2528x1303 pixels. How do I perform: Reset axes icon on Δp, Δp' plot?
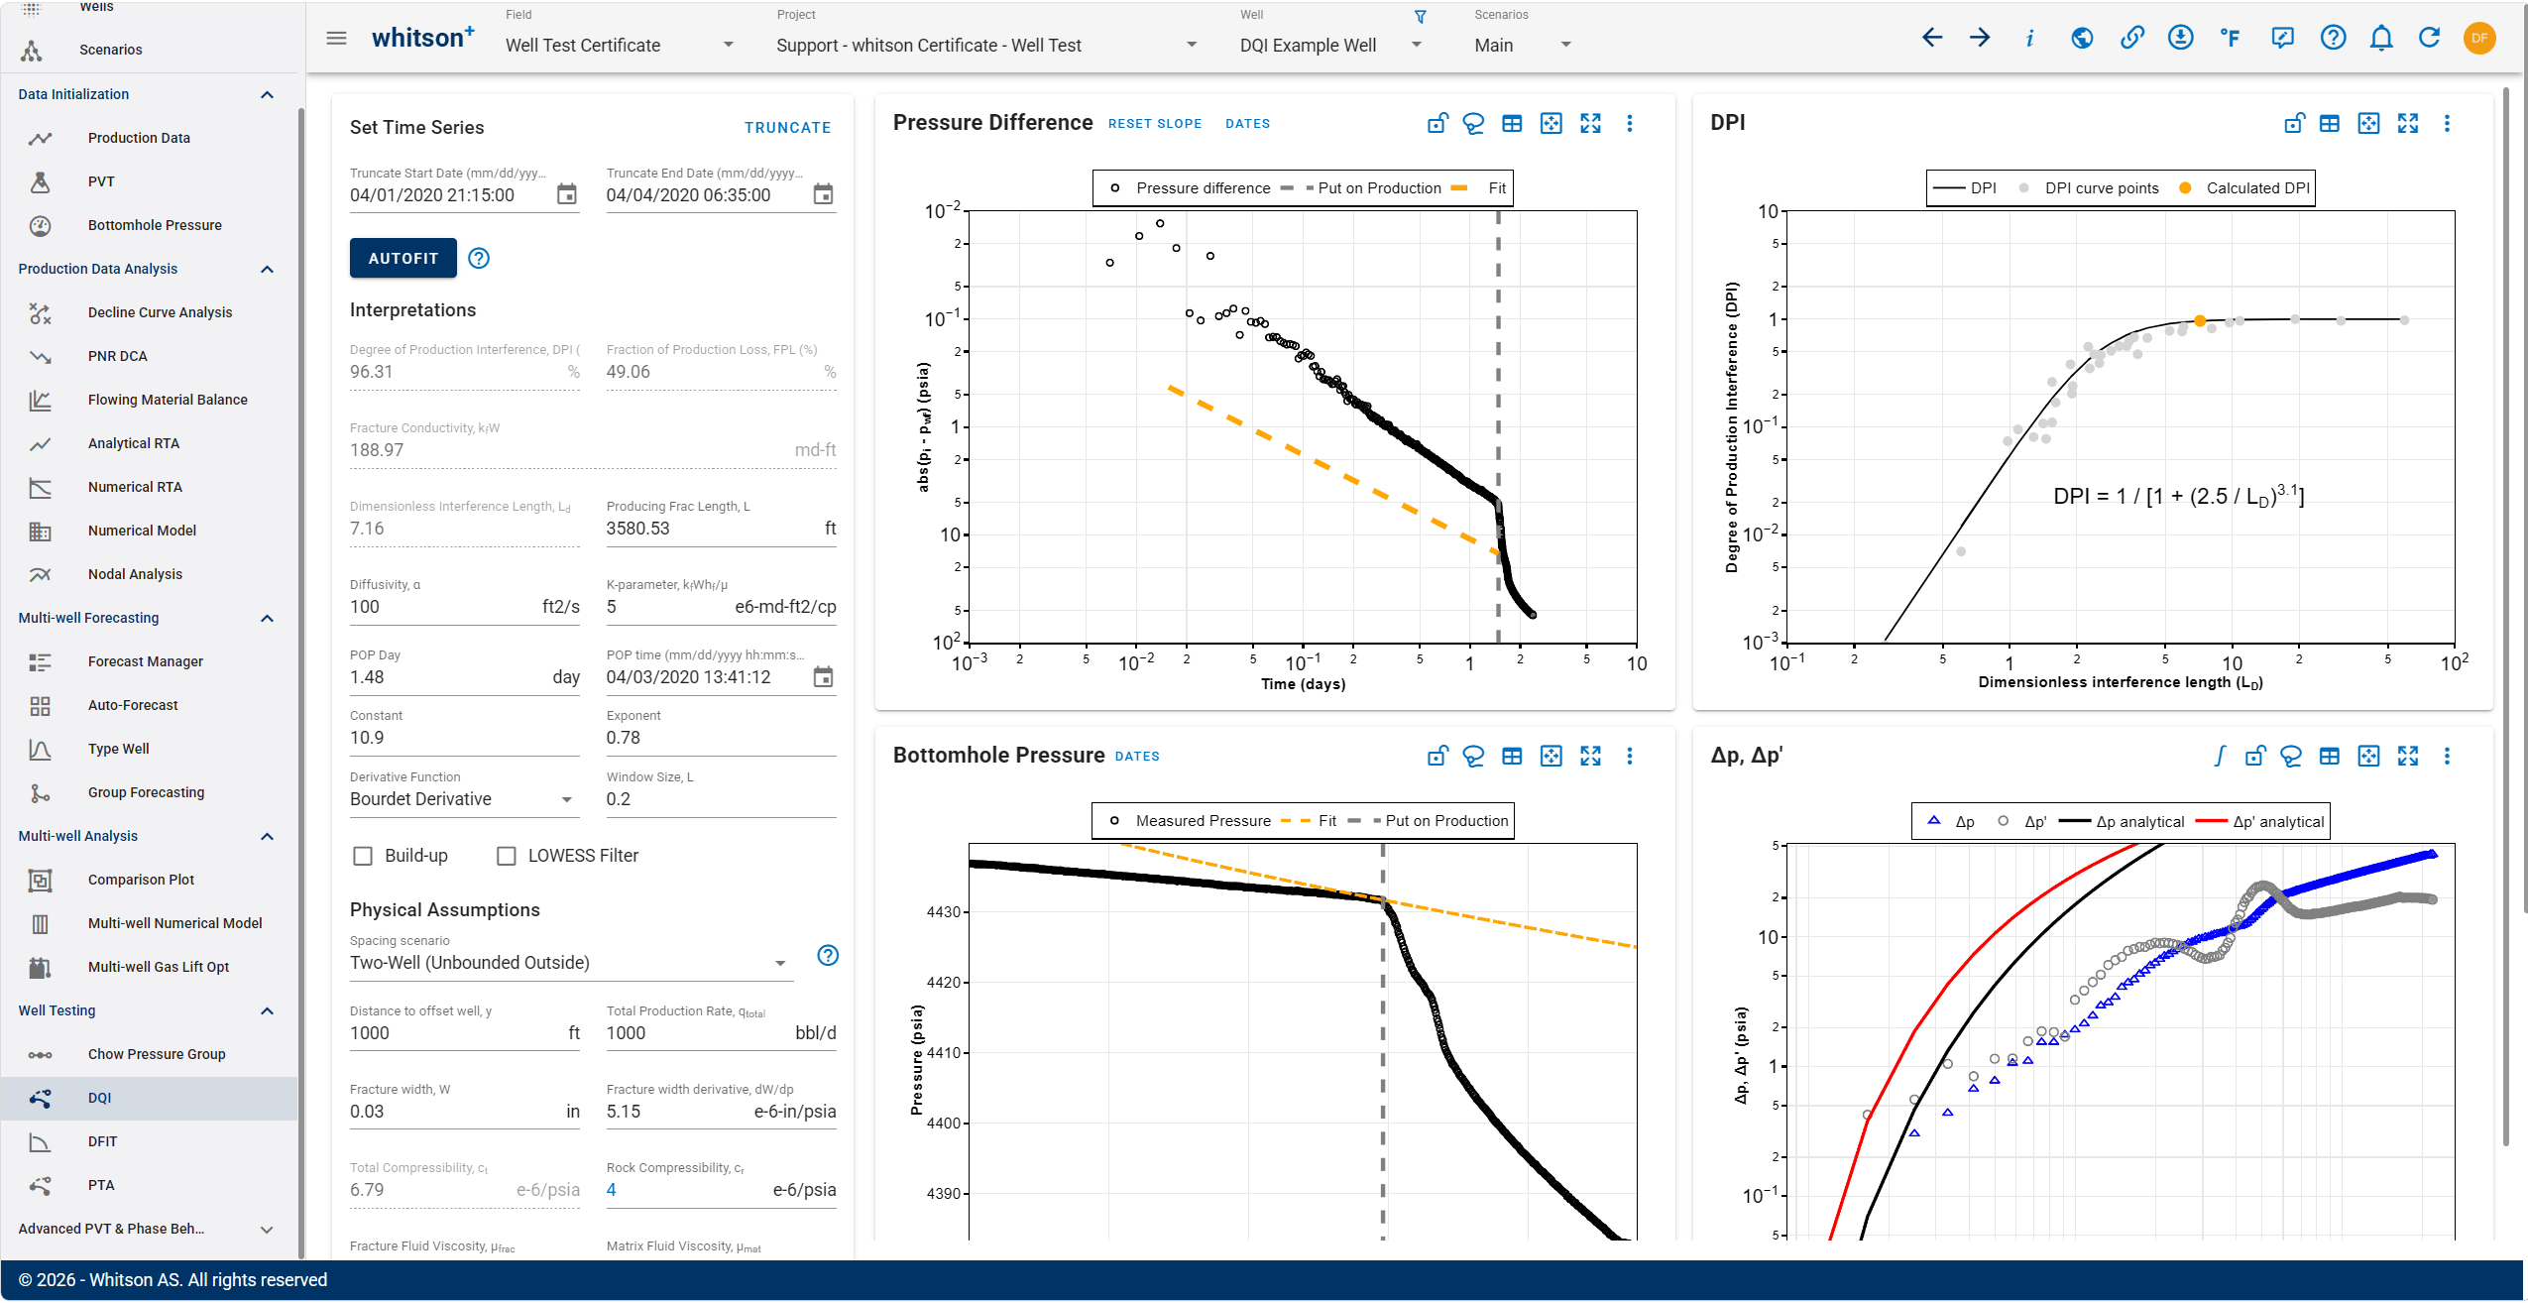(2368, 757)
